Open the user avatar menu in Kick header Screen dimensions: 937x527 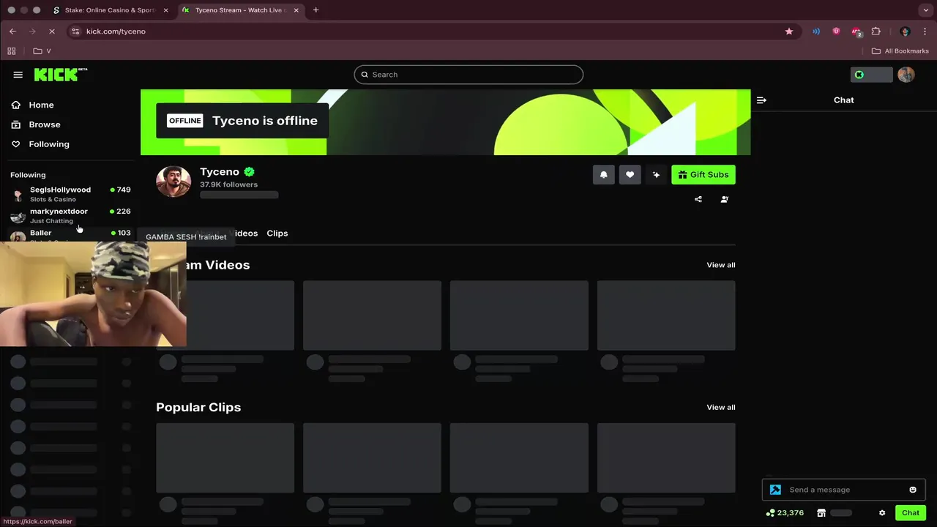point(906,75)
